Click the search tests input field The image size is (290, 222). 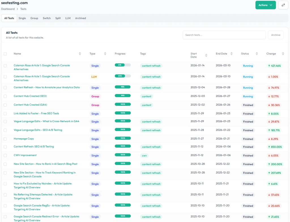point(224,35)
